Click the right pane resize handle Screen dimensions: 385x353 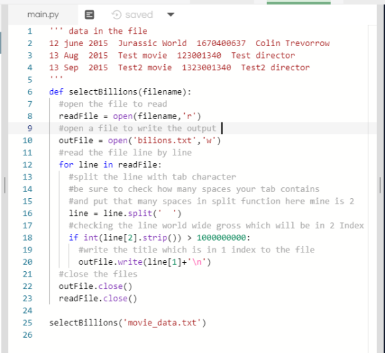(x=380, y=185)
